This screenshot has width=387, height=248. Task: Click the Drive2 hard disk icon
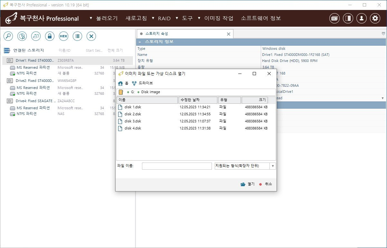click(x=10, y=81)
